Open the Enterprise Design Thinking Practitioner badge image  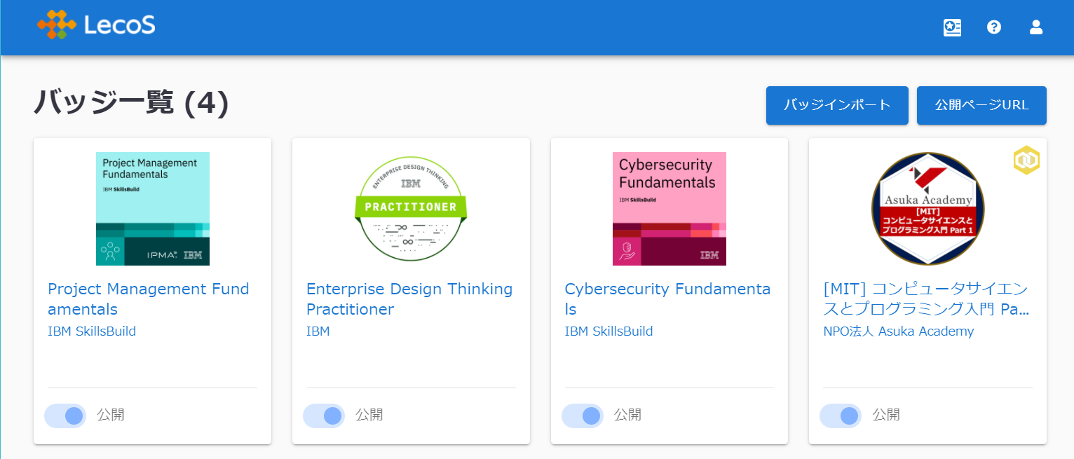[411, 209]
